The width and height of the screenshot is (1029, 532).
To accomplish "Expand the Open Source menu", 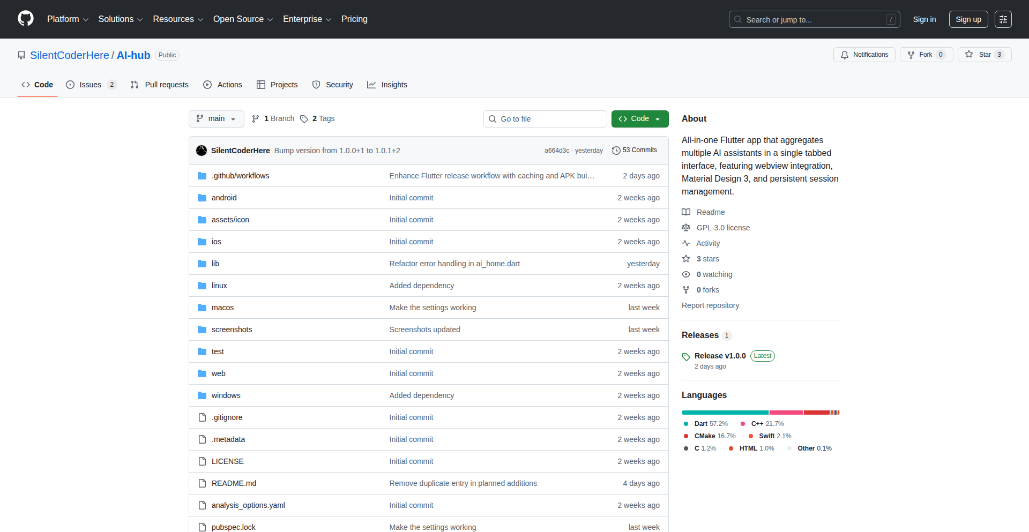I will [x=243, y=19].
